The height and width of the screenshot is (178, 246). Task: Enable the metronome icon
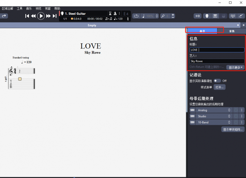coord(115,13)
